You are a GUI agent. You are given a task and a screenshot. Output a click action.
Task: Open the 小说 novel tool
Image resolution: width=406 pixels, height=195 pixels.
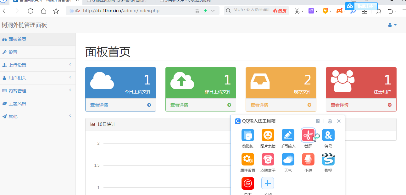(308, 160)
